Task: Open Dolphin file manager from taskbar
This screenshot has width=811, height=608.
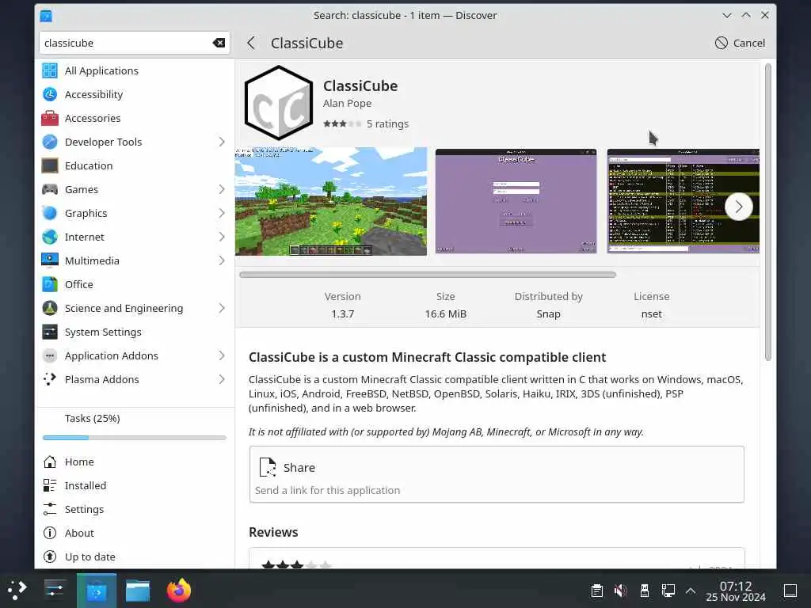Action: coord(138,590)
